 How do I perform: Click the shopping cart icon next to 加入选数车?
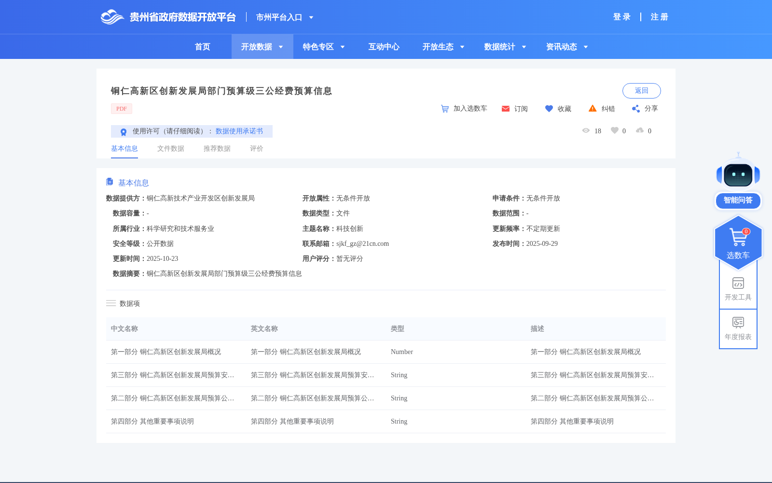point(445,109)
